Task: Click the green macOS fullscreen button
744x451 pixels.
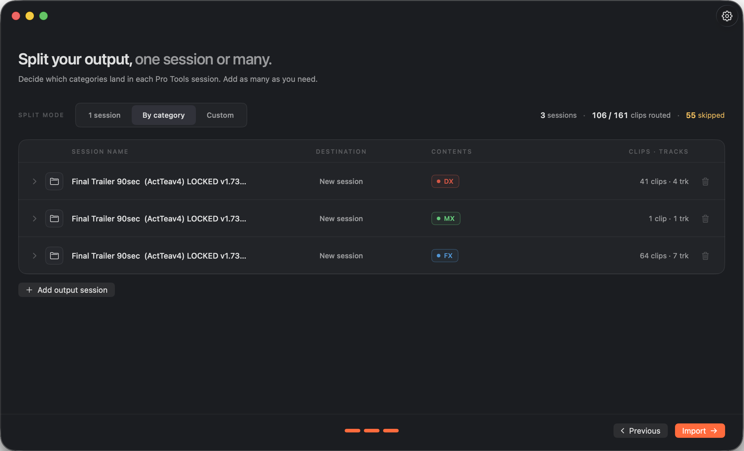Action: [x=43, y=16]
